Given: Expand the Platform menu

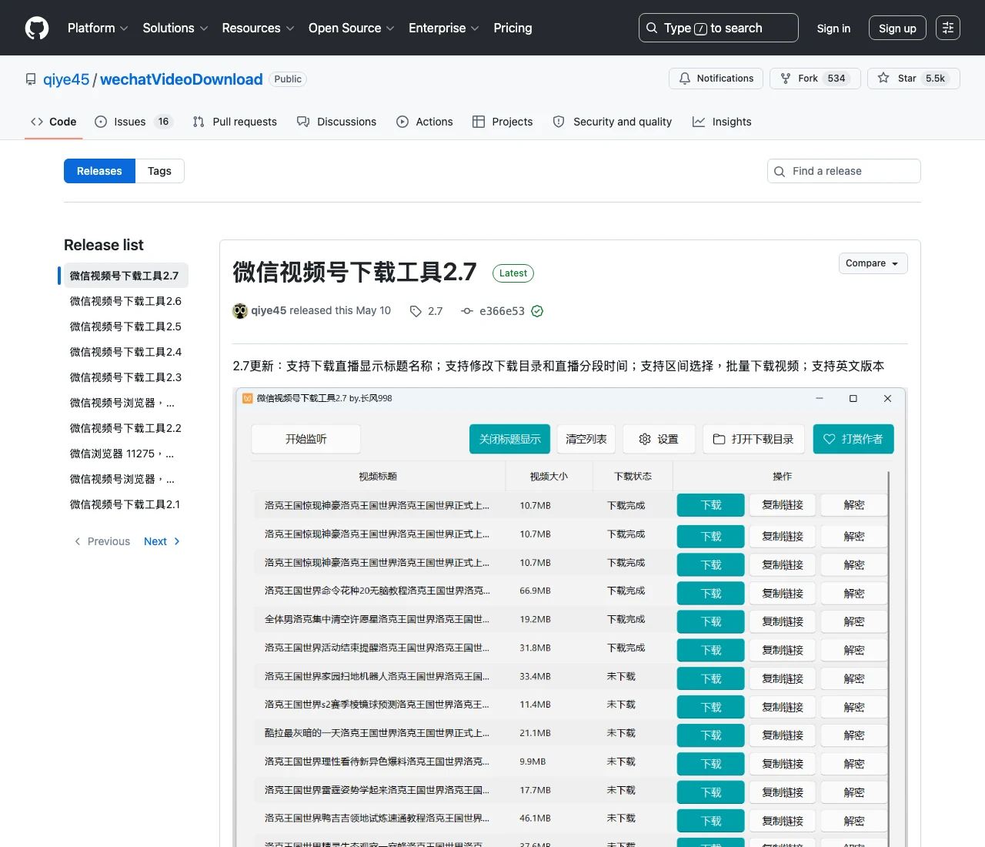Looking at the screenshot, I should (x=98, y=28).
